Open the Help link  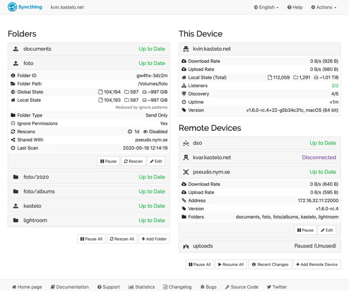295,7
